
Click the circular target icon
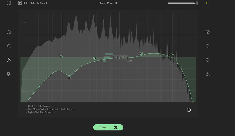pos(207,32)
